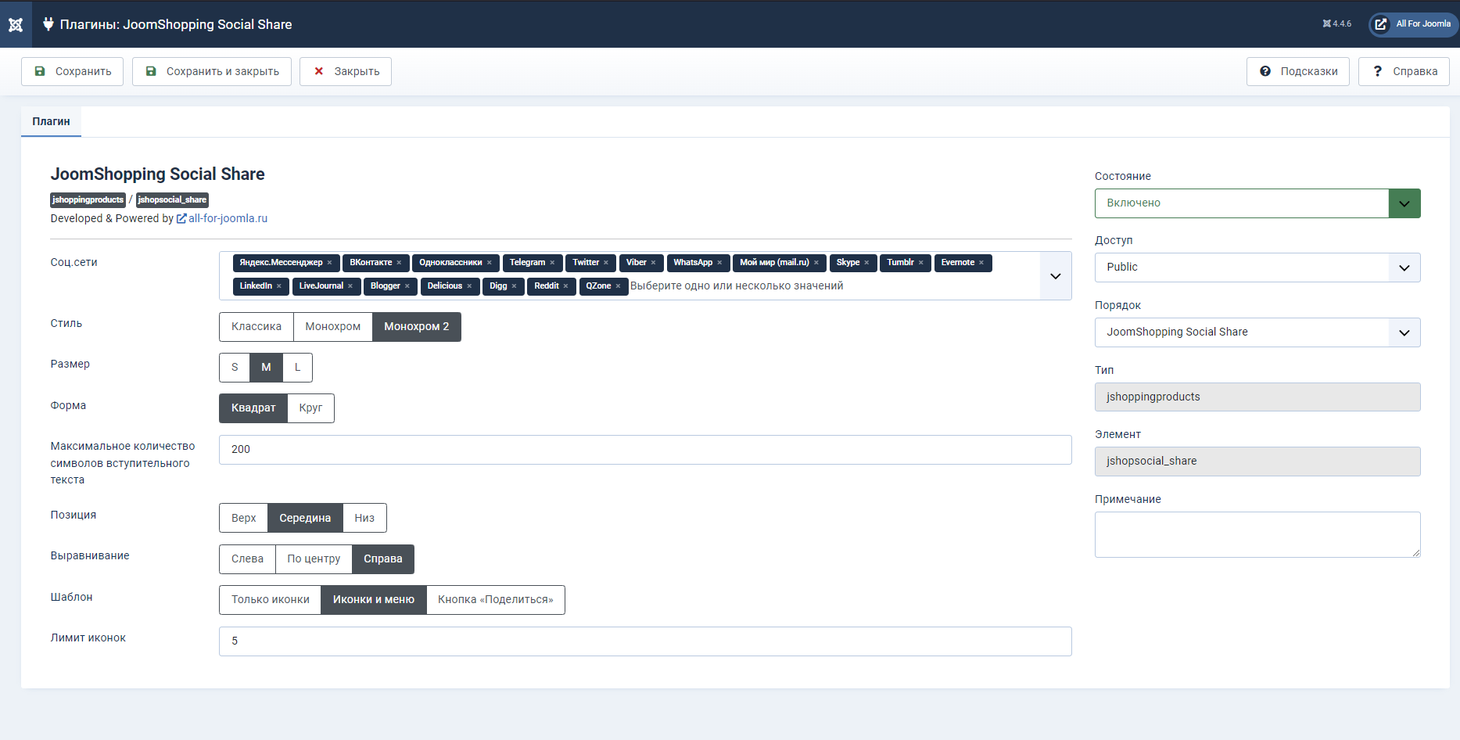This screenshot has height=740, width=1460.
Task: Set position to Середина
Action: (305, 518)
